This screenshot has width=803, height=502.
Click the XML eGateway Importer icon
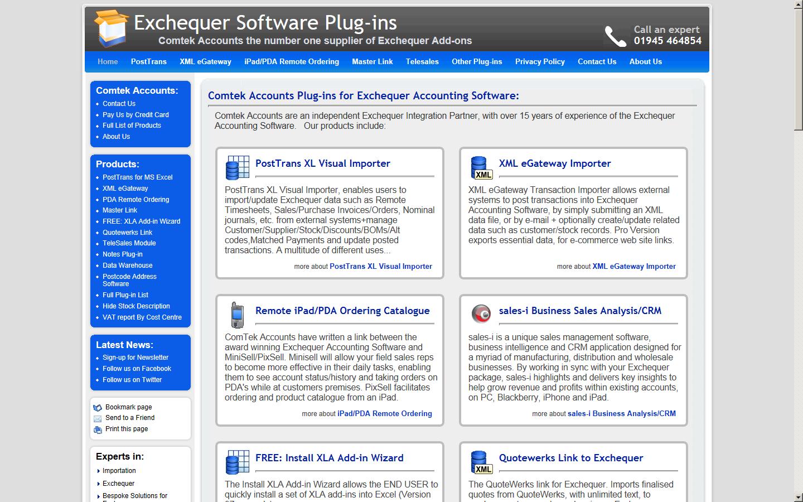point(481,167)
